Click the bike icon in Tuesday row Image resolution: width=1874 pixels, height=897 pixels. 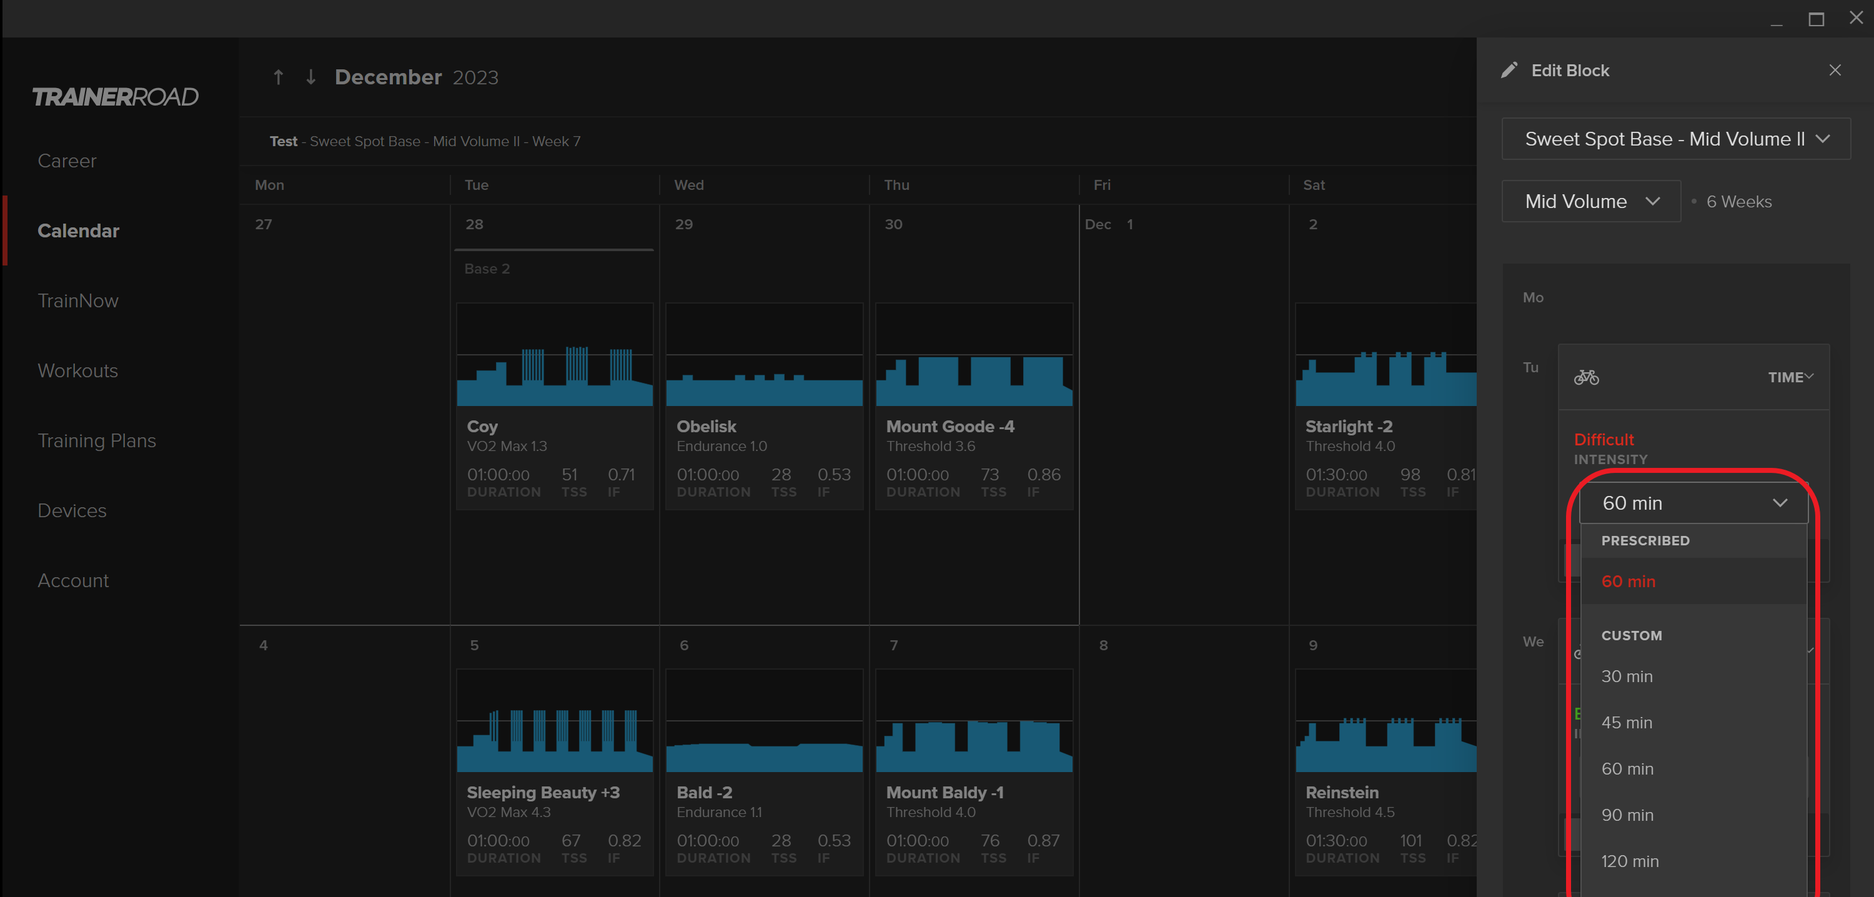[x=1586, y=377]
